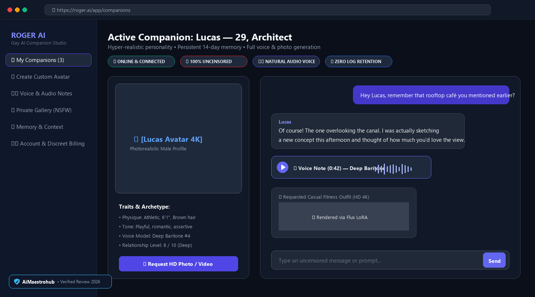The width and height of the screenshot is (535, 297).
Task: Click the Natural Audio Voice badge
Action: pyautogui.click(x=286, y=62)
